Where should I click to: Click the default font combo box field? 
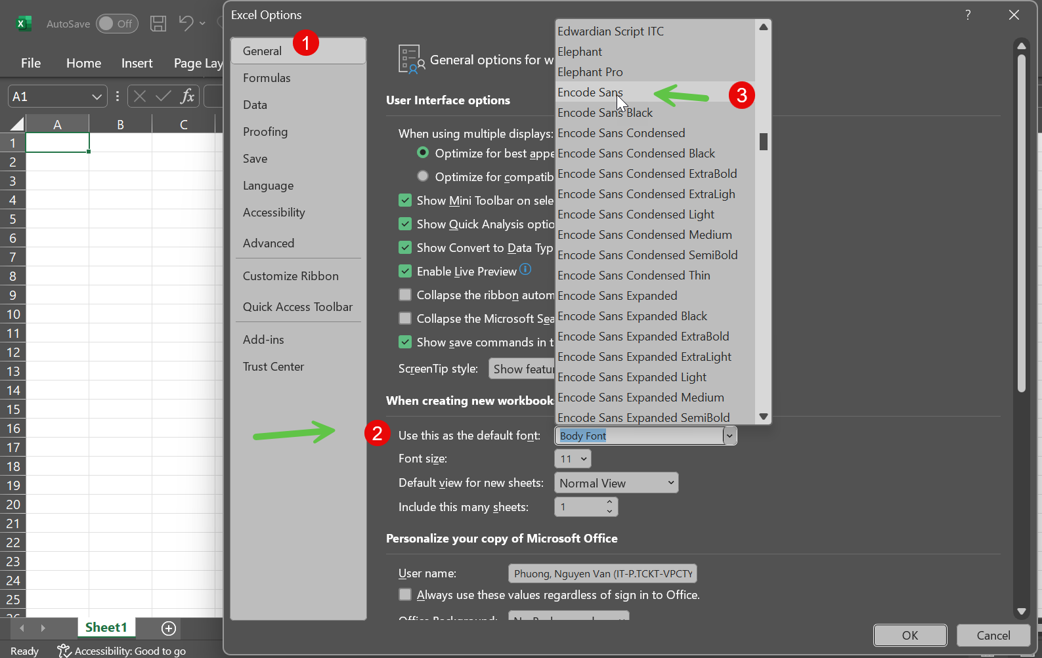coord(640,436)
